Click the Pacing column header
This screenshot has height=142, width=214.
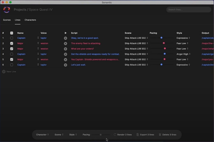153,33
